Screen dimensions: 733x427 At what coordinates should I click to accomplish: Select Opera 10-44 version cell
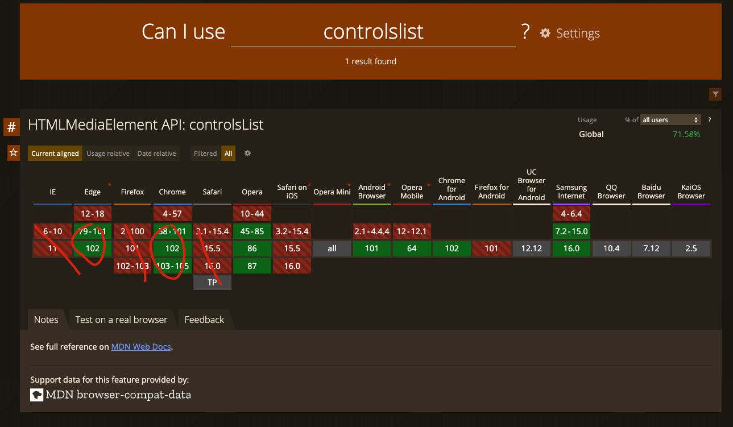point(252,214)
